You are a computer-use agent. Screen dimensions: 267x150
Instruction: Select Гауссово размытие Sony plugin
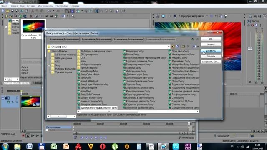(x=139, y=61)
